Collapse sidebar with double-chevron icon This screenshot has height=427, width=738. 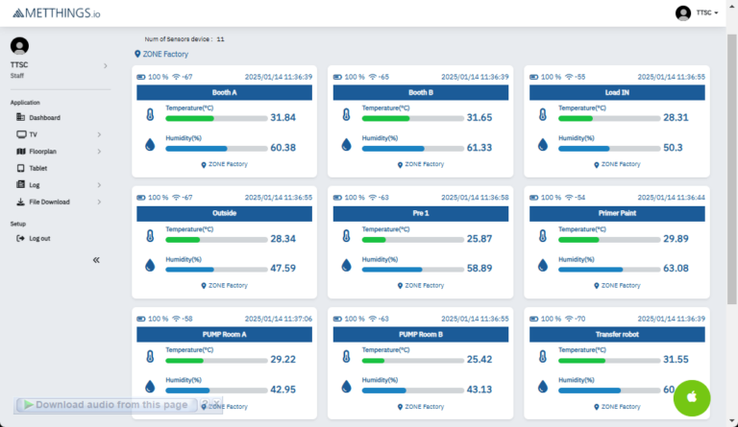[96, 260]
